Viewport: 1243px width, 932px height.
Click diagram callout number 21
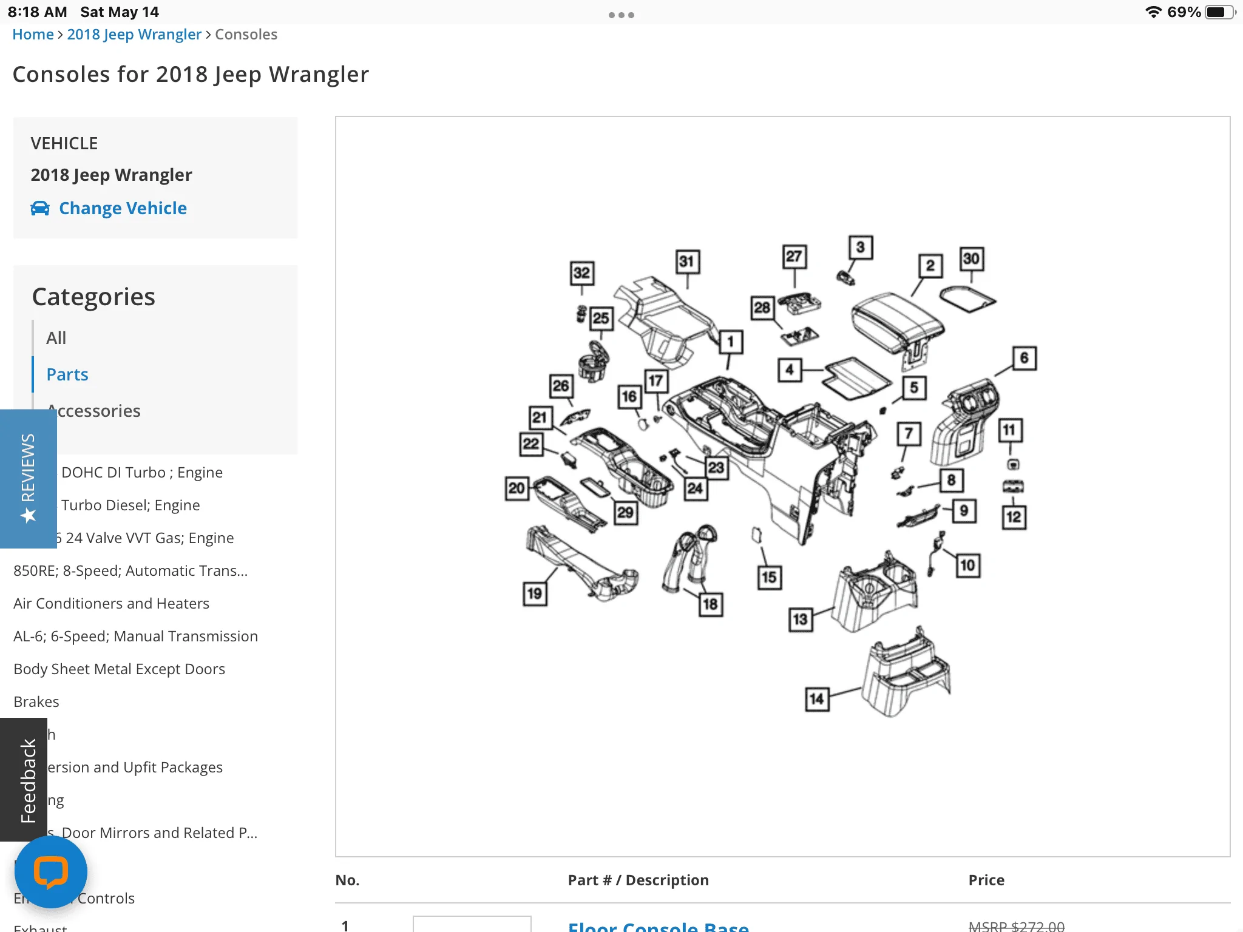(x=540, y=417)
